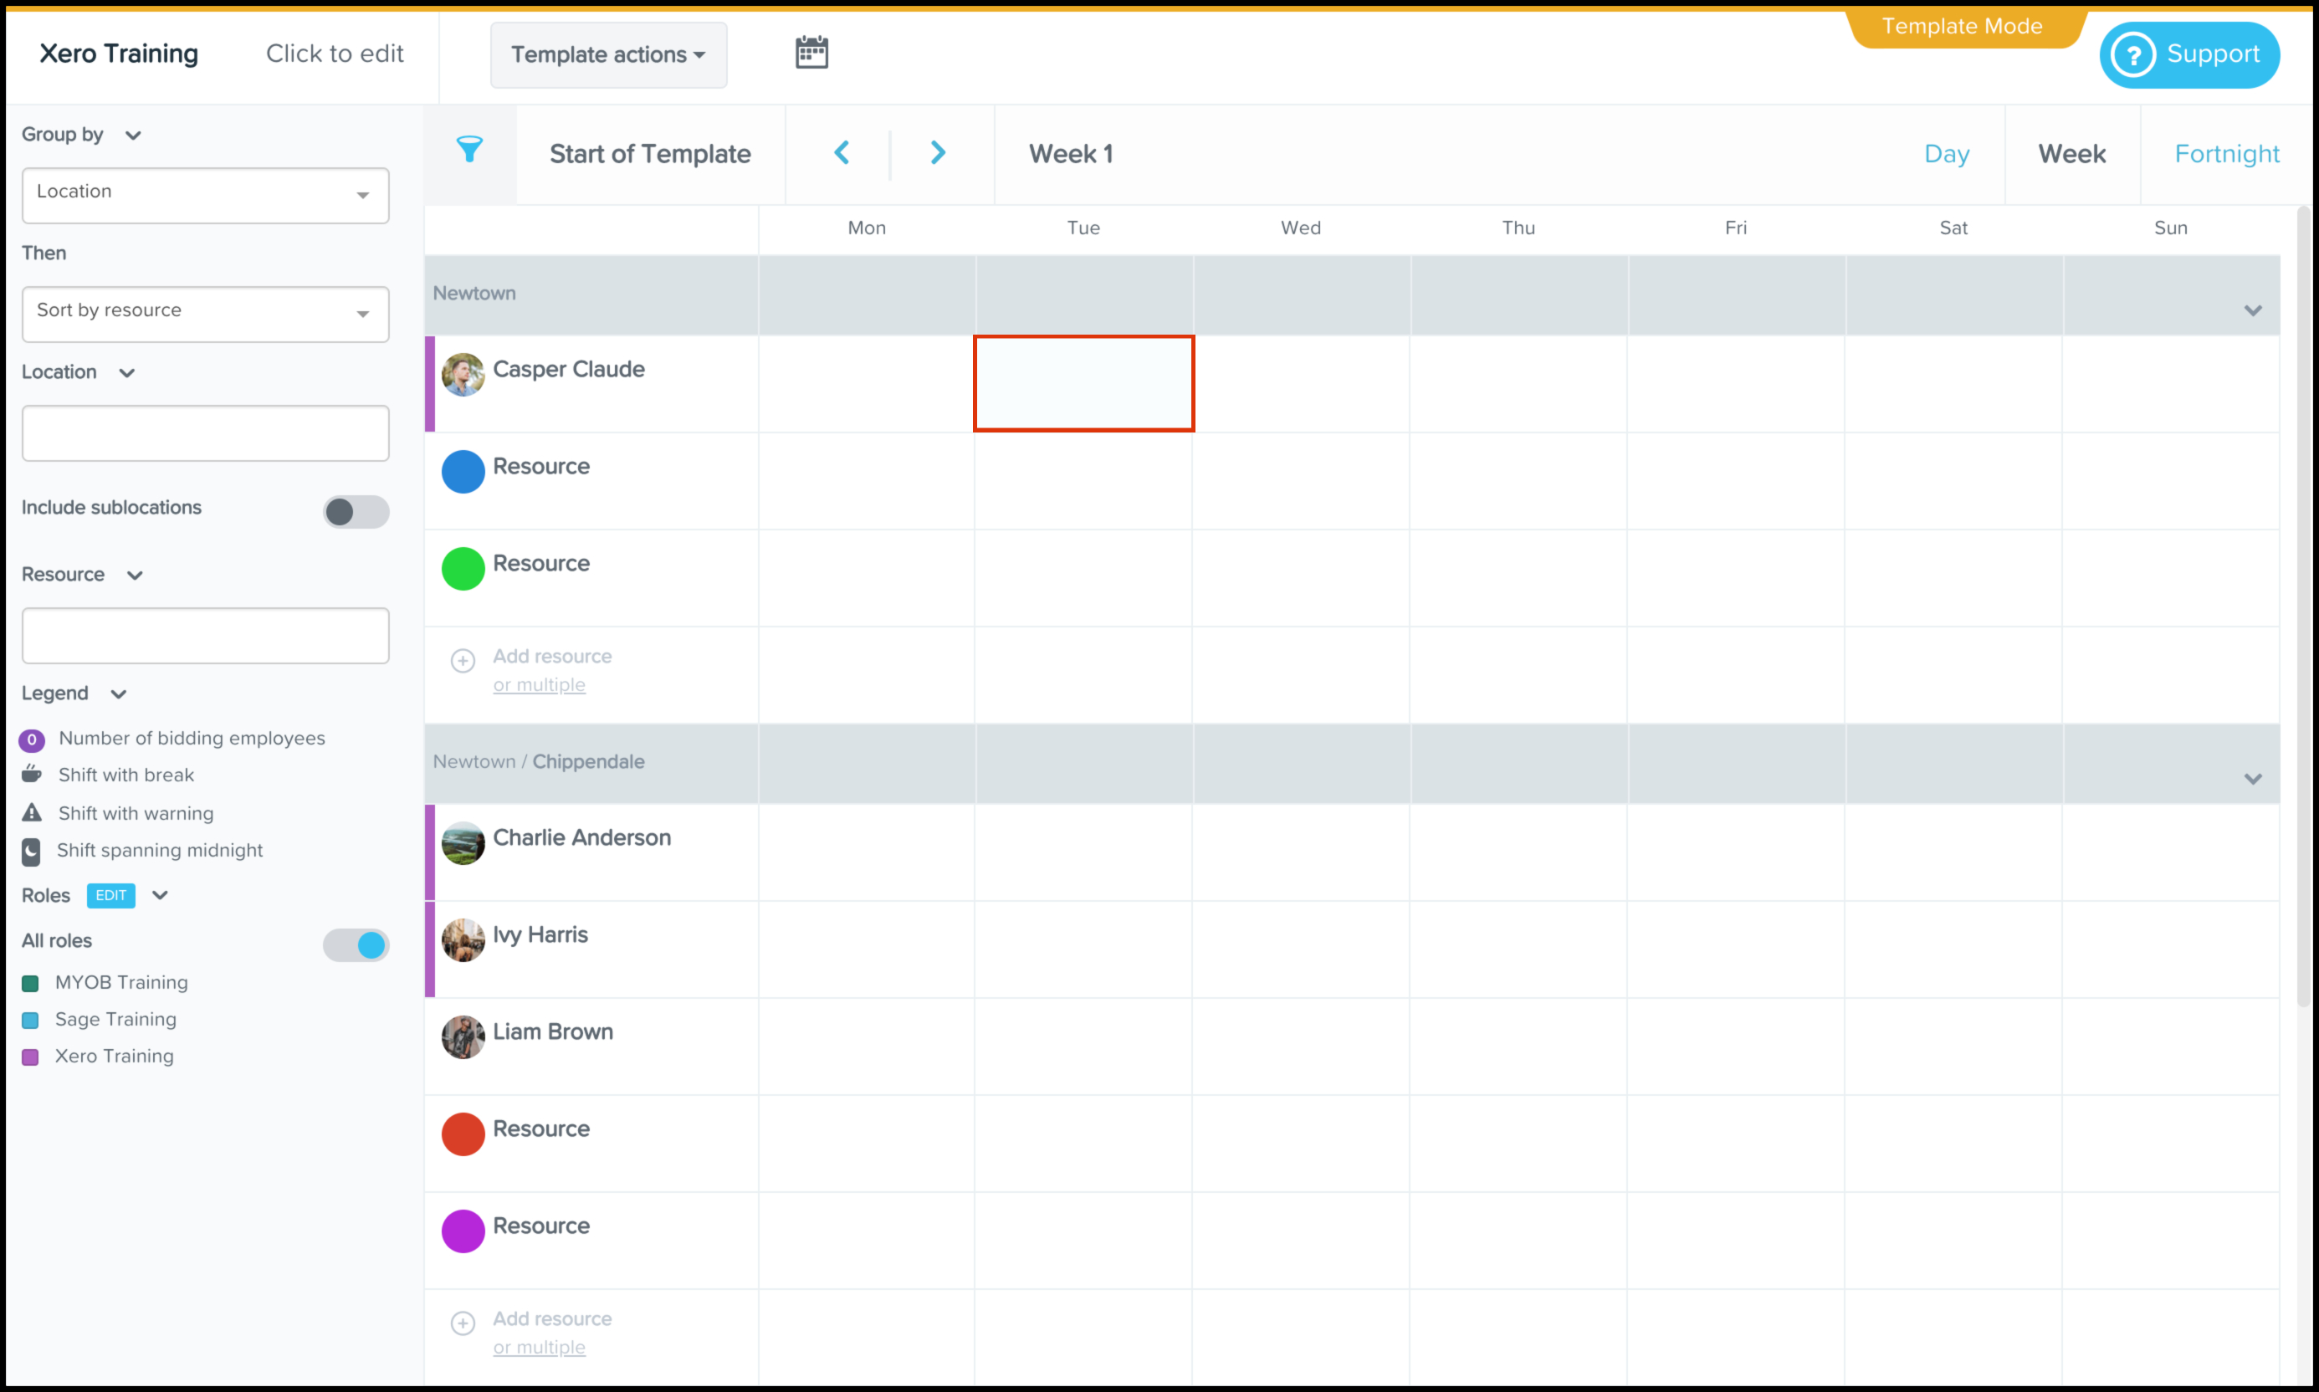Open the calendar icon next to Template actions
Image resolution: width=2319 pixels, height=1392 pixels.
pyautogui.click(x=811, y=53)
